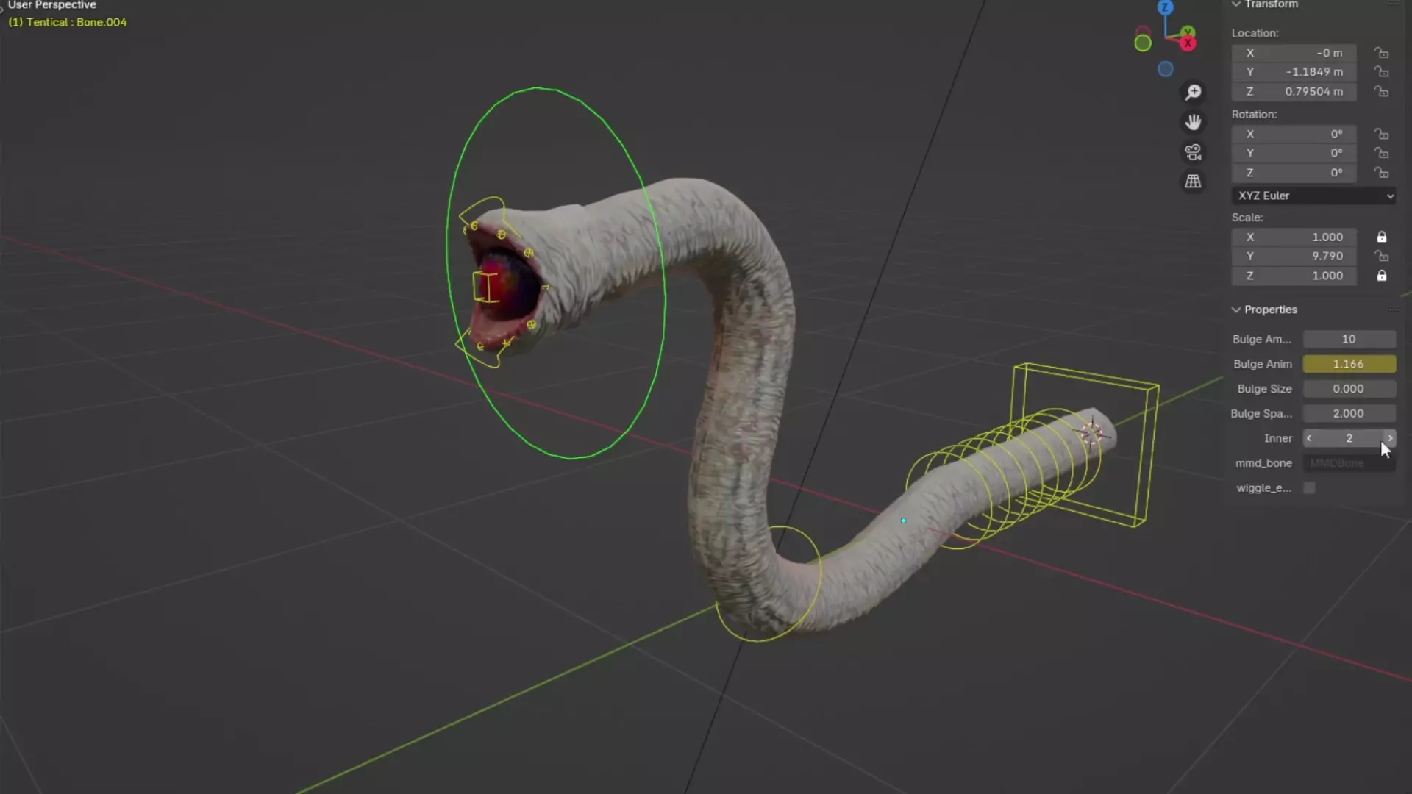Decrease Inner value with left arrow
Screen dimensions: 1412x794
1309,438
